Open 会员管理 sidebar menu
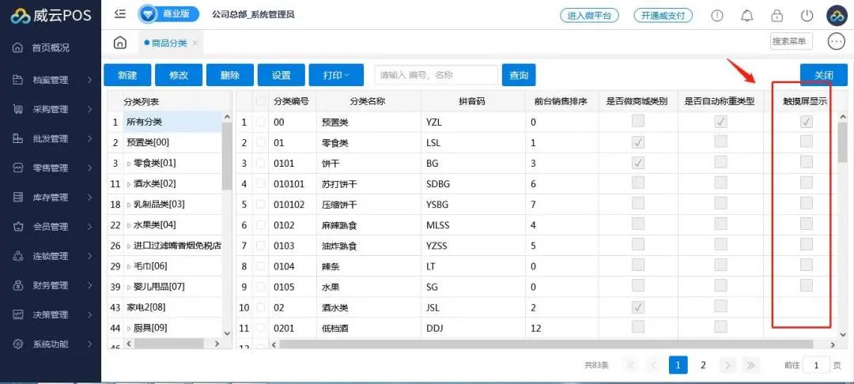The image size is (854, 384). pos(51,227)
